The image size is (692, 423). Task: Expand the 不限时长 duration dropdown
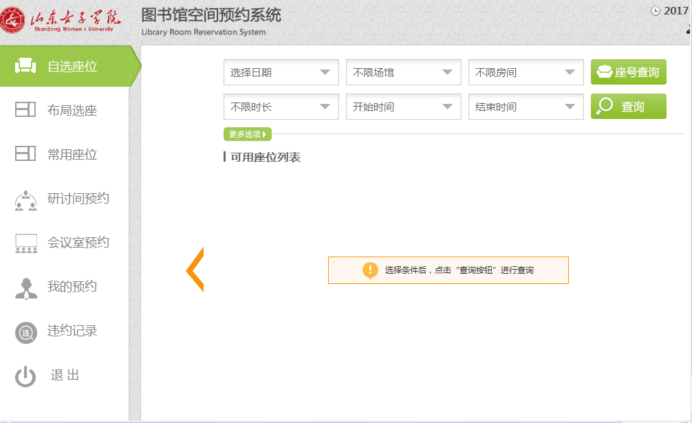(x=281, y=107)
